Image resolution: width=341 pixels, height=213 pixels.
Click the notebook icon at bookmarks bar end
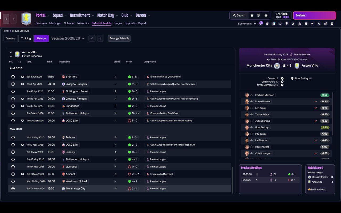[332, 24]
